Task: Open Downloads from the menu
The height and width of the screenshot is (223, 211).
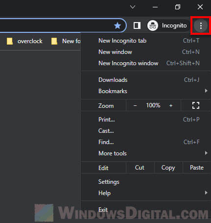Action: click(x=146, y=80)
